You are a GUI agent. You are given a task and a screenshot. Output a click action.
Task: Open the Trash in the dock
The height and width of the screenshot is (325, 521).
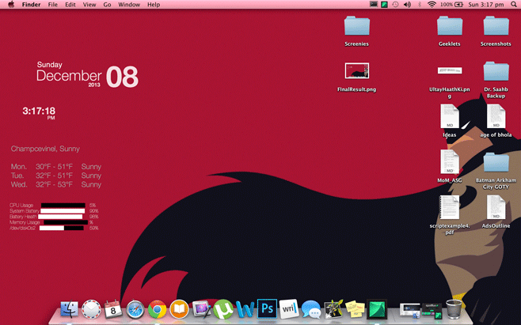click(x=454, y=309)
